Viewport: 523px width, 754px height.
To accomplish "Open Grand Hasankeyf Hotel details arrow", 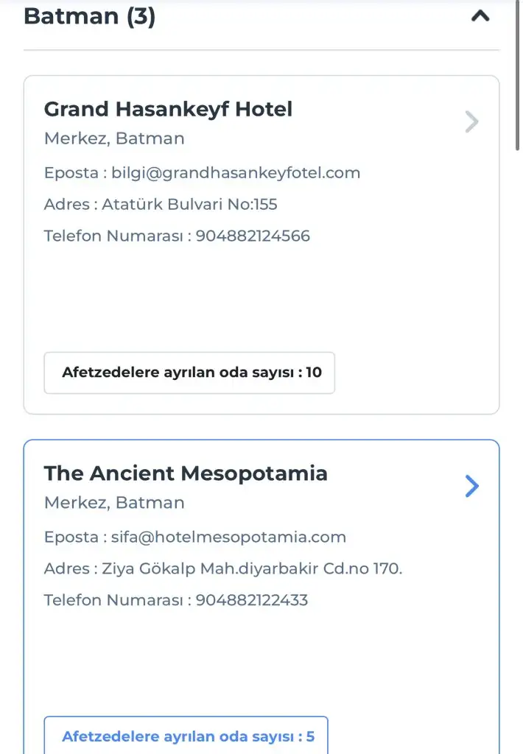I will click(472, 121).
